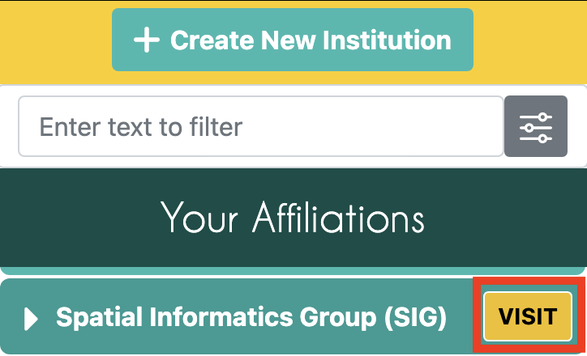Toggle advanced filter settings button
Screen dimensions: 587x356
[536, 127]
